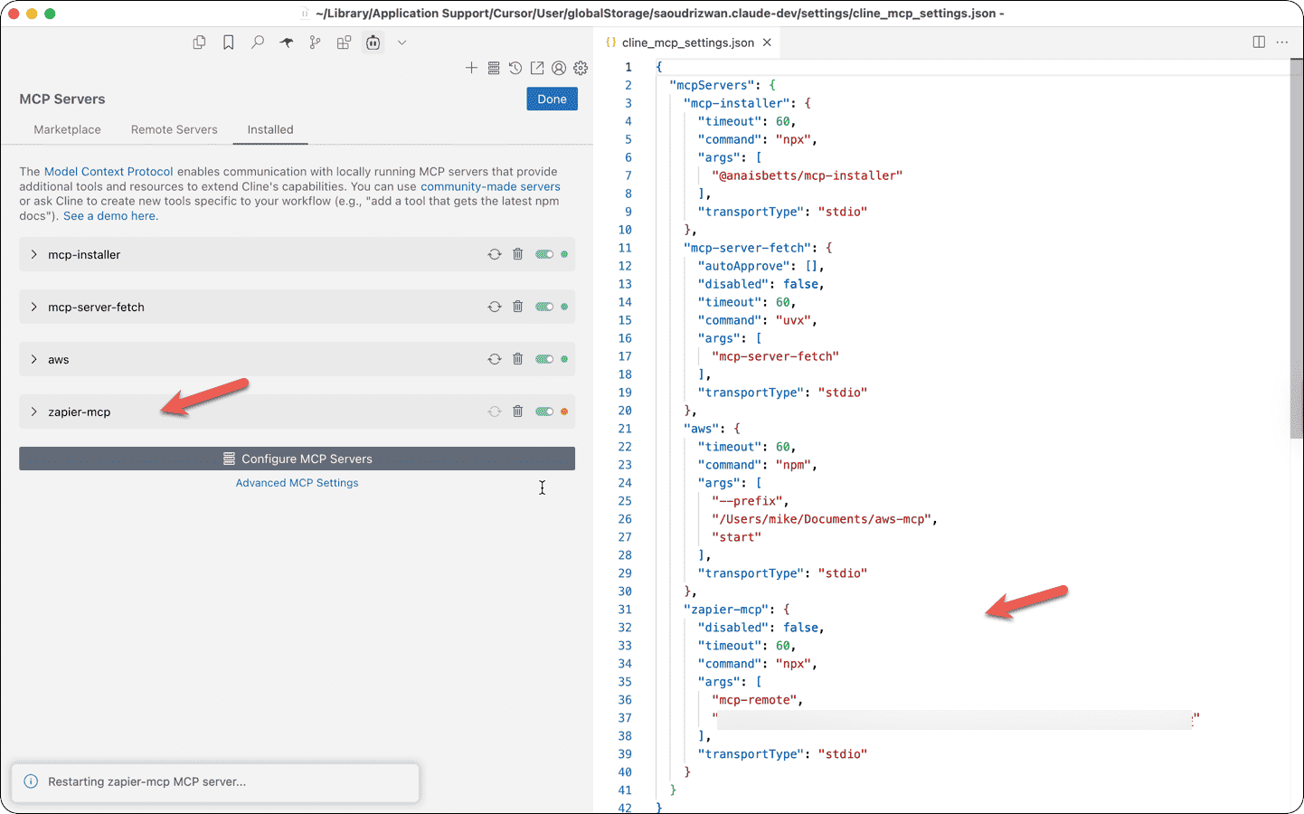The width and height of the screenshot is (1304, 814).
Task: Click the MCP Servers stack icon in toolbar
Action: 494,68
